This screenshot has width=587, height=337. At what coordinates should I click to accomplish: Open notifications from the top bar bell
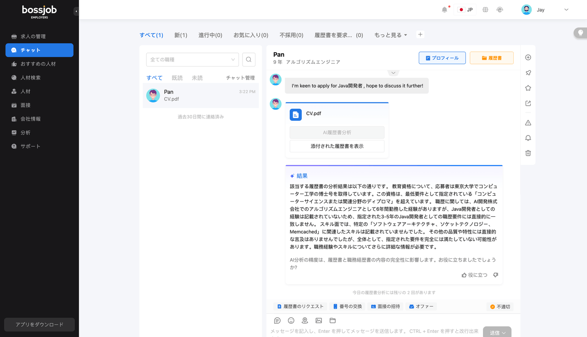[443, 9]
